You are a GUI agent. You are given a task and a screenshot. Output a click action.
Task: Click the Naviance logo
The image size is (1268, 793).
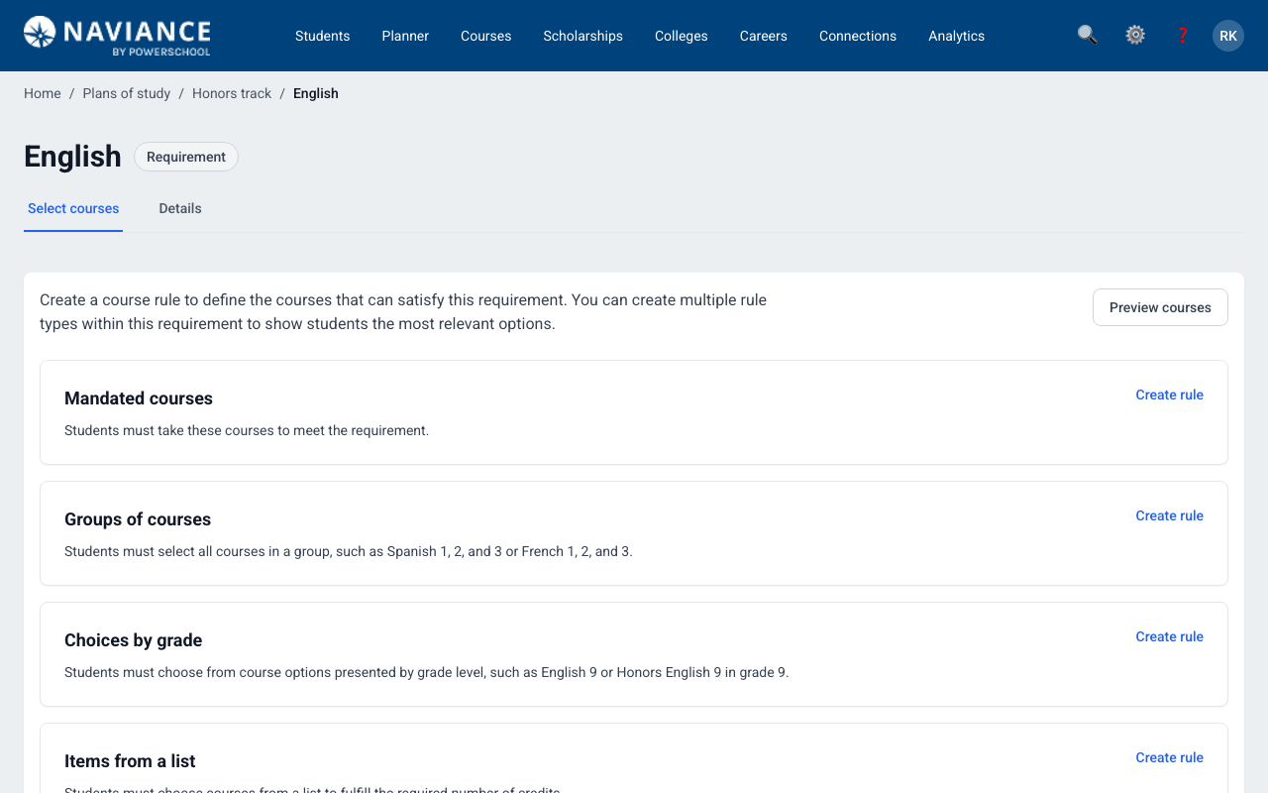click(x=116, y=36)
